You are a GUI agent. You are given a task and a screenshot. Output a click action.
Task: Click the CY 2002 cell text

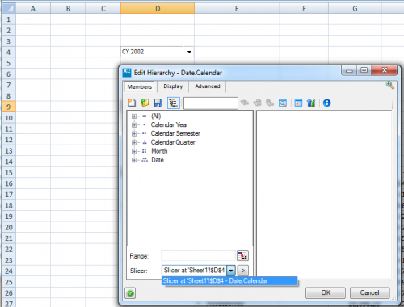pos(133,52)
